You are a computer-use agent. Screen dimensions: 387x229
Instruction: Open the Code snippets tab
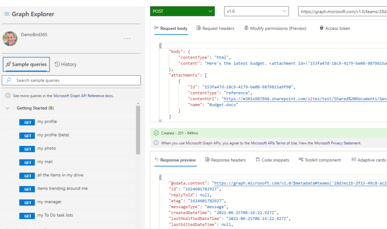[272, 160]
